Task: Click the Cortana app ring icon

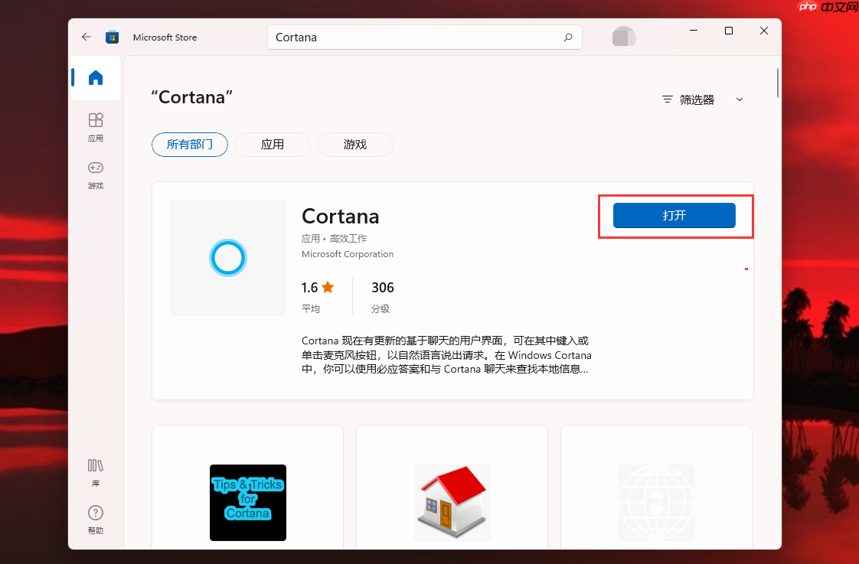Action: pos(228,258)
